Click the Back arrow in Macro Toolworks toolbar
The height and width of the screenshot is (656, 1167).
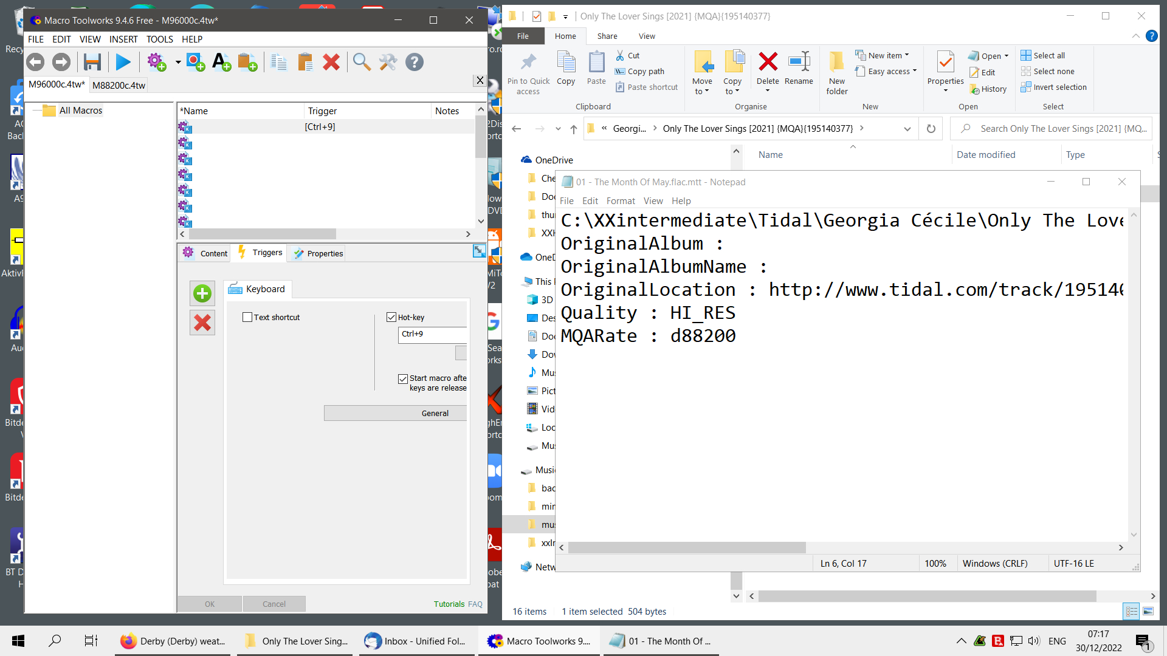pyautogui.click(x=36, y=62)
